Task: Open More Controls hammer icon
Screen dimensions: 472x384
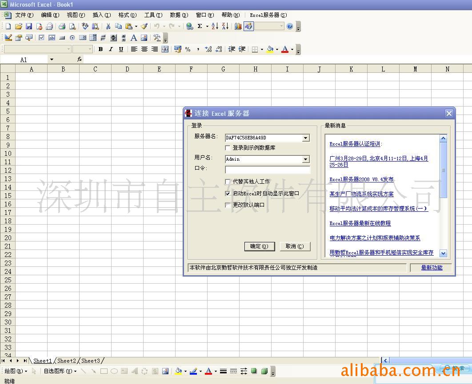Action: [x=157, y=38]
